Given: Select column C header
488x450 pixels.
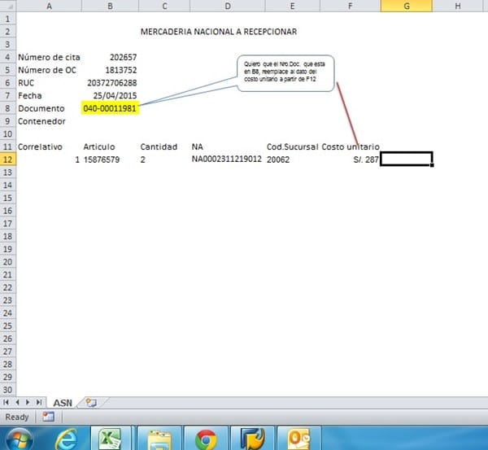Looking at the screenshot, I should tap(164, 6).
